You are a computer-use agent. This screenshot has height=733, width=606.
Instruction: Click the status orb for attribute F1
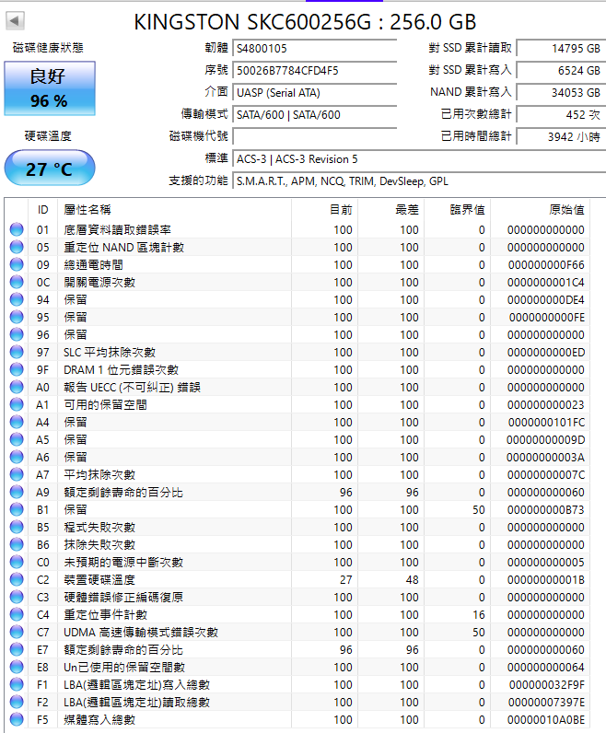point(17,684)
